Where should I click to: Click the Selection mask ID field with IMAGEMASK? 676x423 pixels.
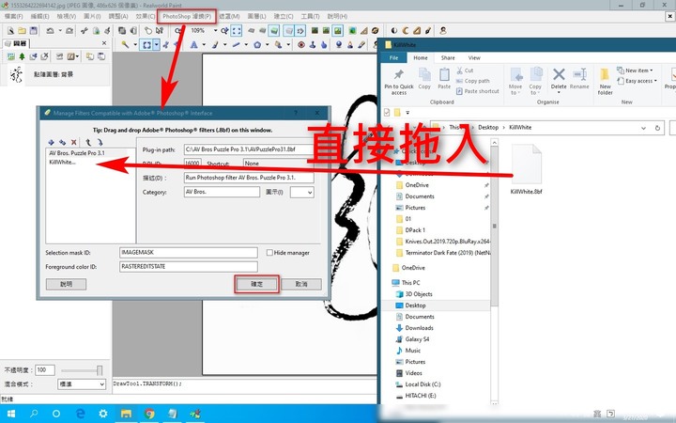[189, 253]
